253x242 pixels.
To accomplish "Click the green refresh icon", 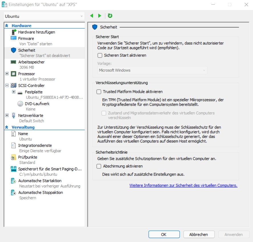I will point(110,16).
